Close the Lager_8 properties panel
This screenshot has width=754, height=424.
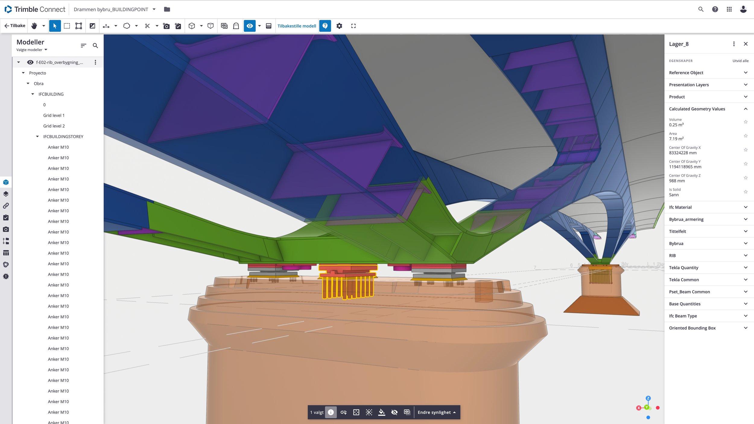(746, 44)
